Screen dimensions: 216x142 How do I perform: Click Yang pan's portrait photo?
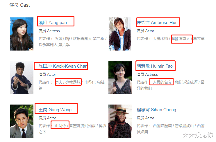[22, 34]
